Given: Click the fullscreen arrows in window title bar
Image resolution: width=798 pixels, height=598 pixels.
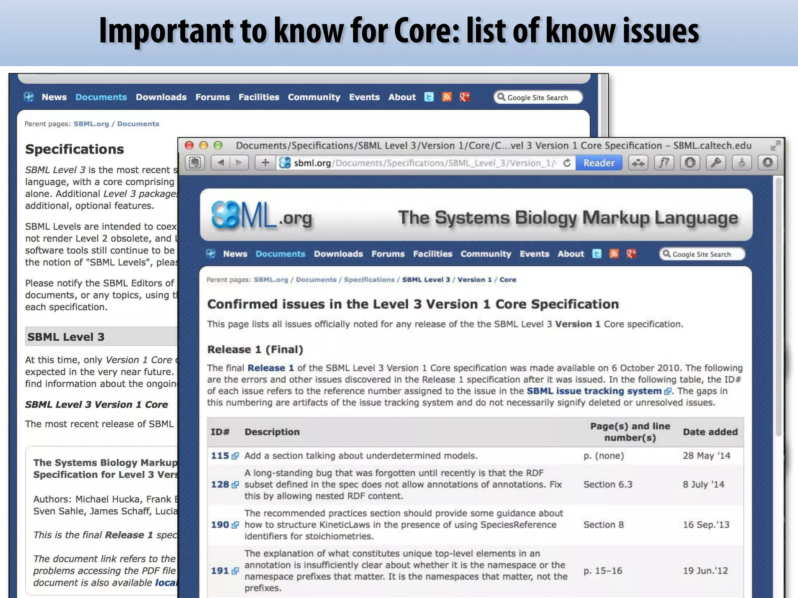Looking at the screenshot, I should (775, 146).
